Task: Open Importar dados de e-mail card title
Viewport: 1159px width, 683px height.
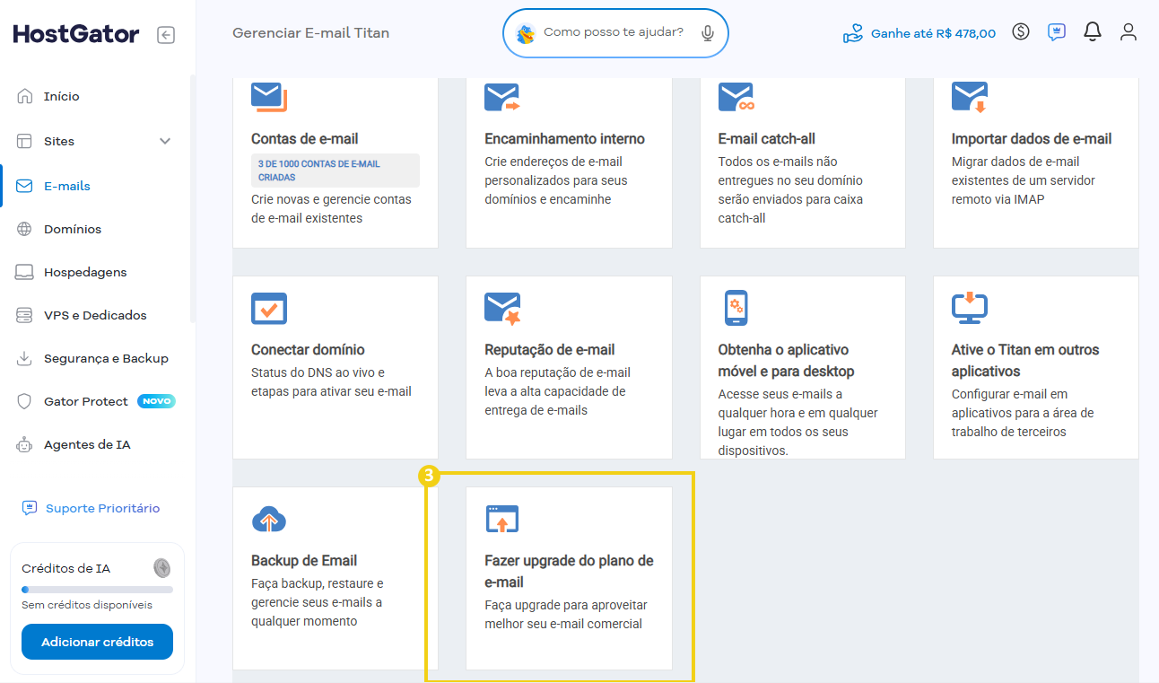Action: tap(1032, 139)
